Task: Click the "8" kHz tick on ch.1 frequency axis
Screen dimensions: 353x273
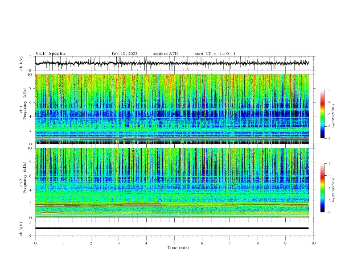Action: (31, 88)
